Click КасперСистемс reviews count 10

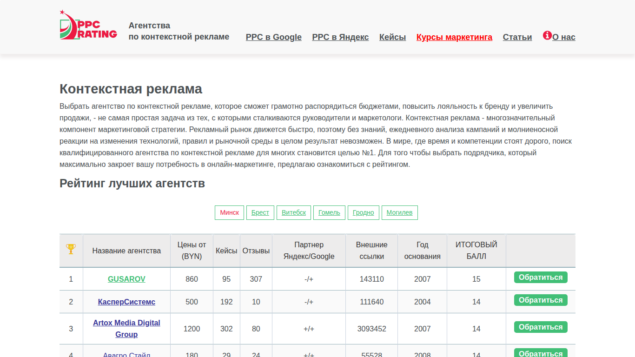(256, 302)
